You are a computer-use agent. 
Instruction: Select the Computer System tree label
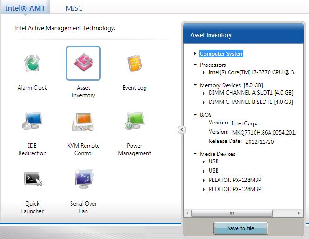point(221,53)
